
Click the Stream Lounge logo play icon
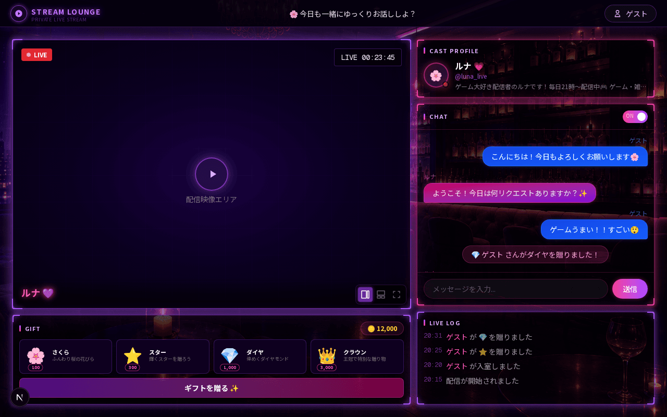19,14
